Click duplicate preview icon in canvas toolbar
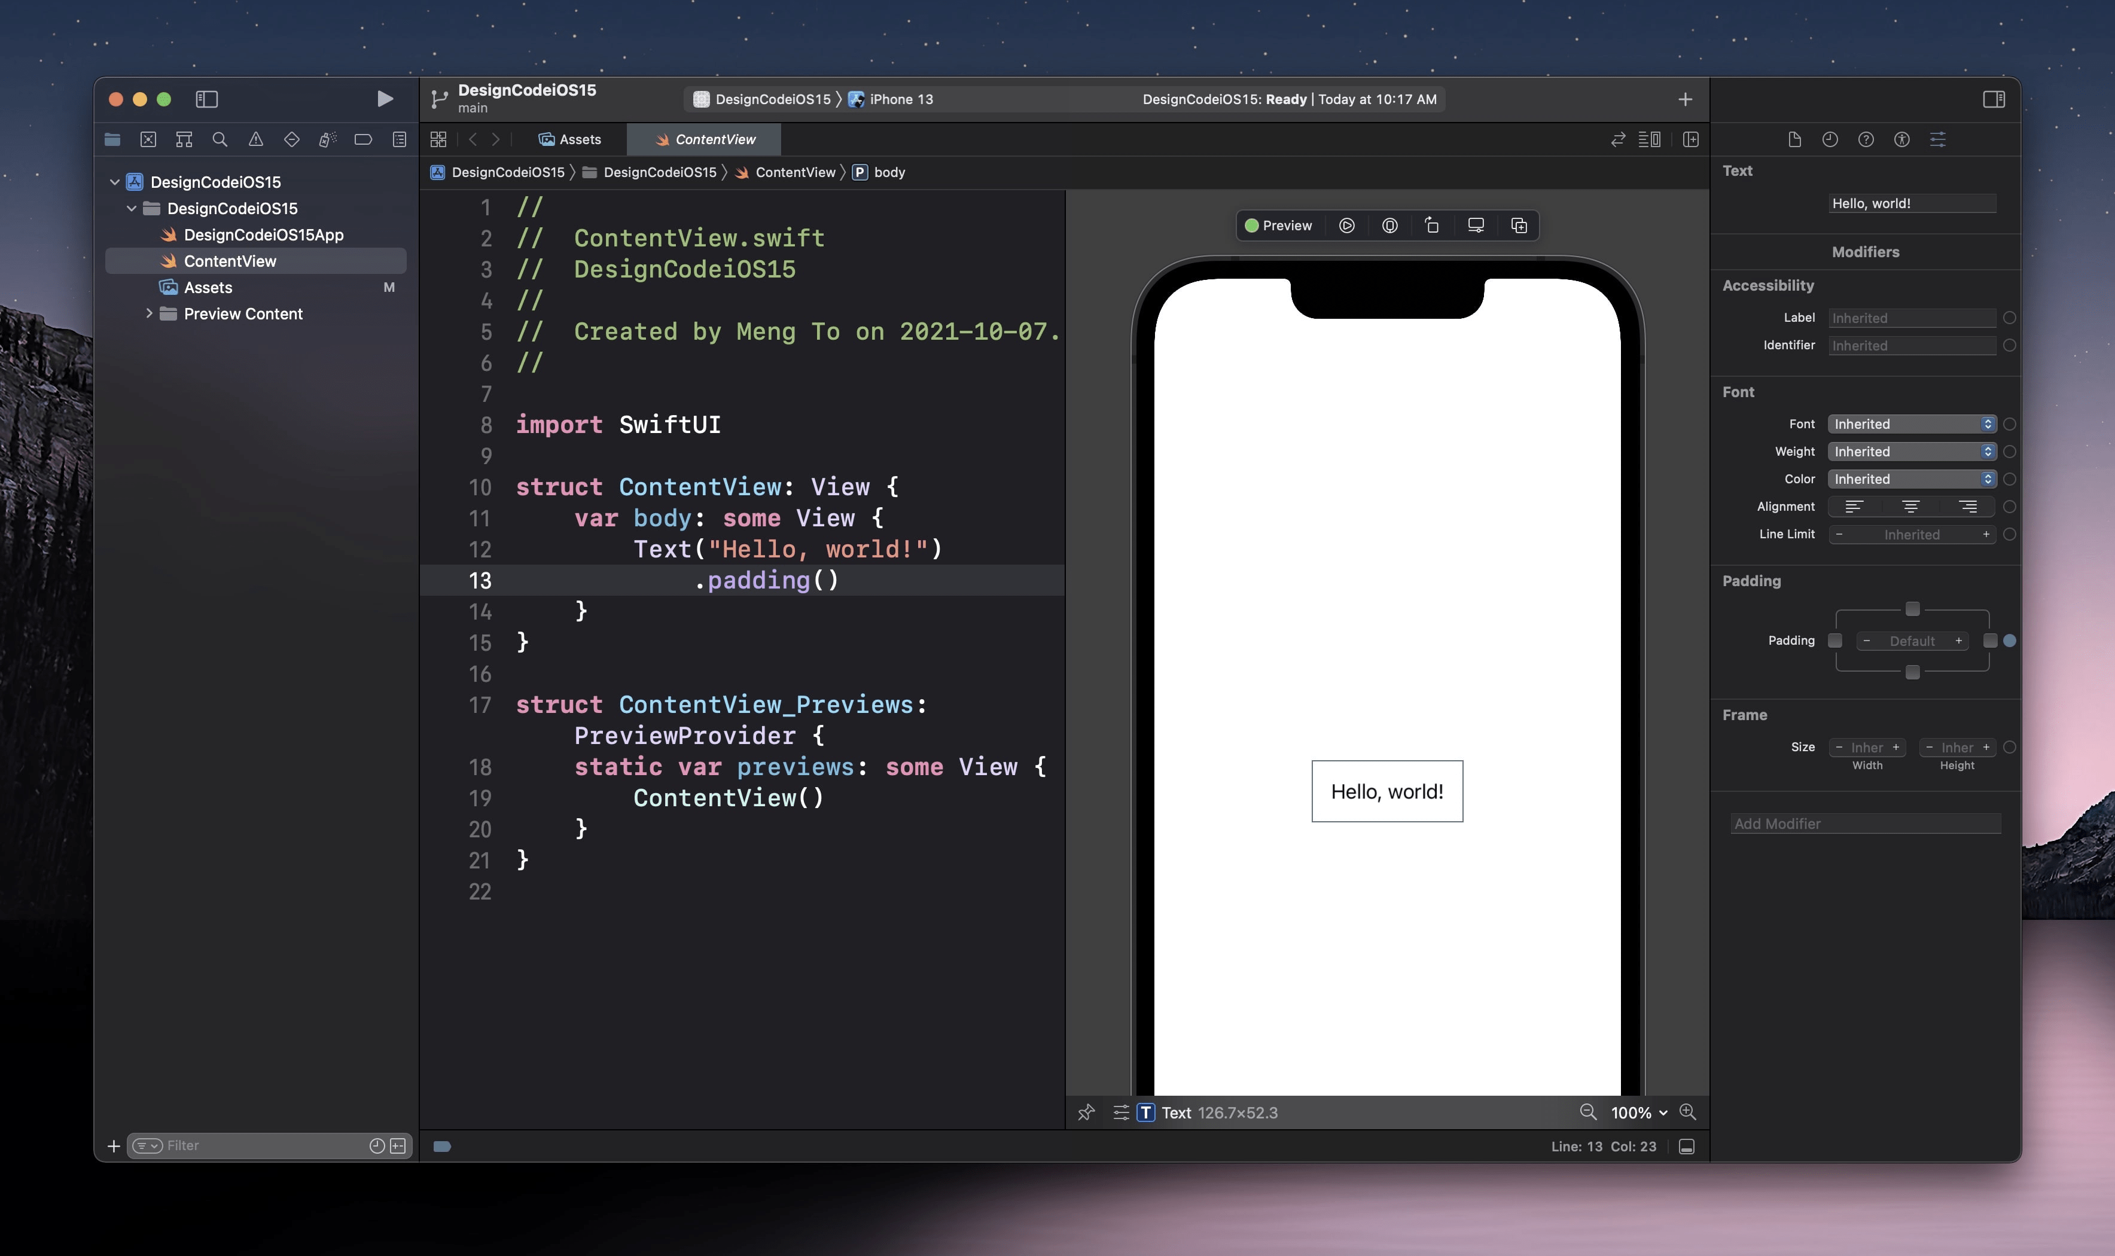2115x1256 pixels. click(x=1518, y=225)
